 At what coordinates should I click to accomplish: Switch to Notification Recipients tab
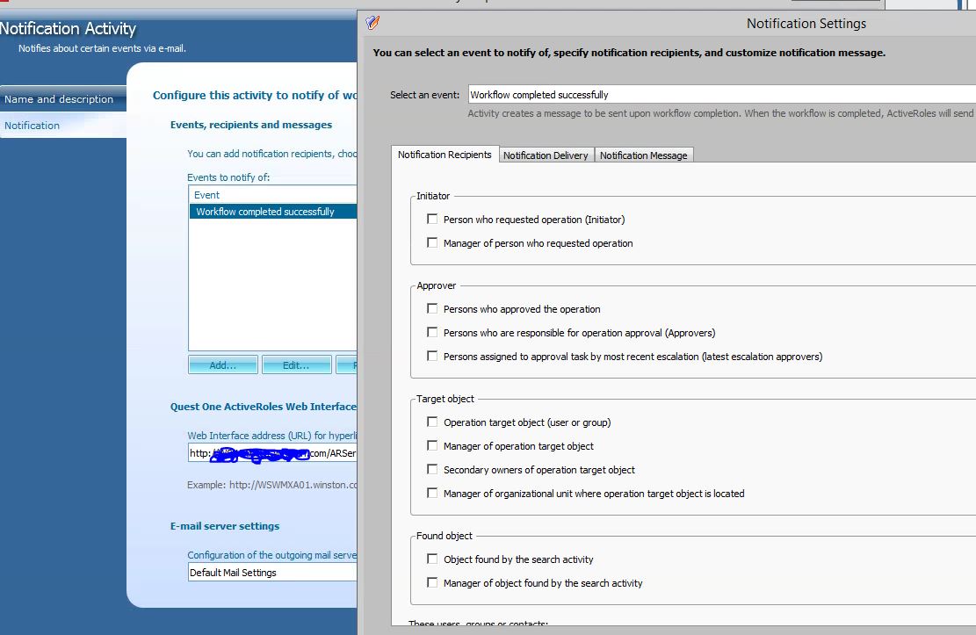445,155
